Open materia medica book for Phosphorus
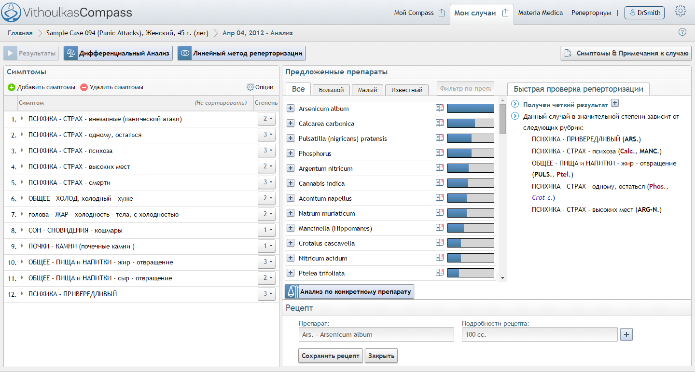 439,153
